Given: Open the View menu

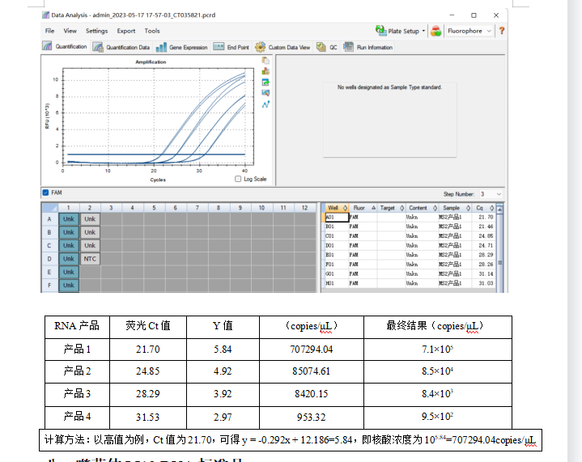Looking at the screenshot, I should [x=70, y=31].
